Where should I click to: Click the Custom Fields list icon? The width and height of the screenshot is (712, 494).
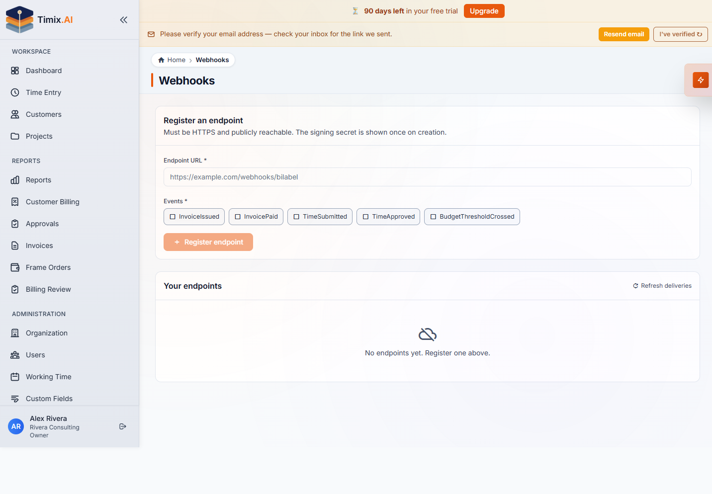[x=15, y=399]
